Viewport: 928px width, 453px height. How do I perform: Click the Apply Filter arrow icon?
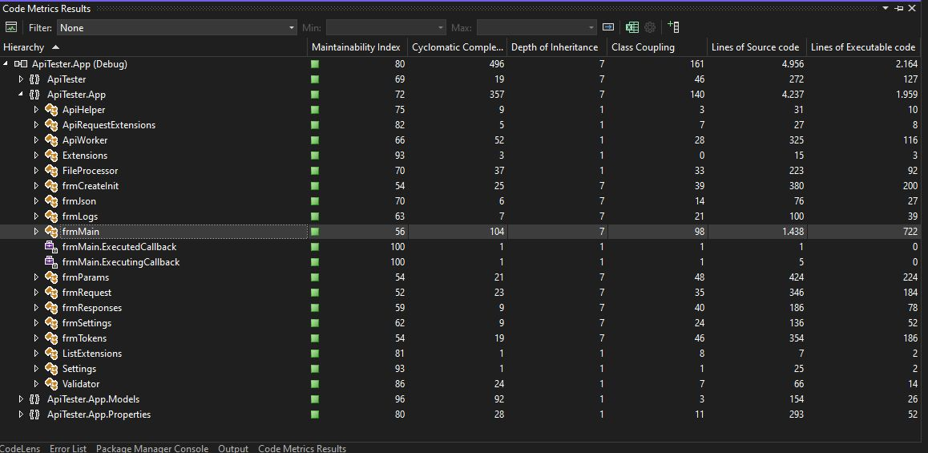607,27
